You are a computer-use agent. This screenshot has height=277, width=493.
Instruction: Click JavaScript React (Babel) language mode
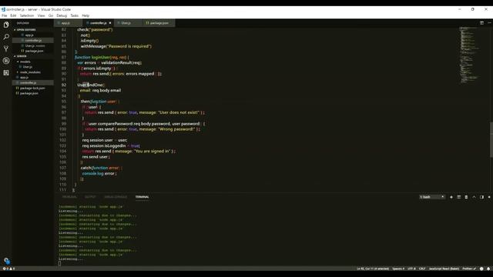(x=444, y=269)
